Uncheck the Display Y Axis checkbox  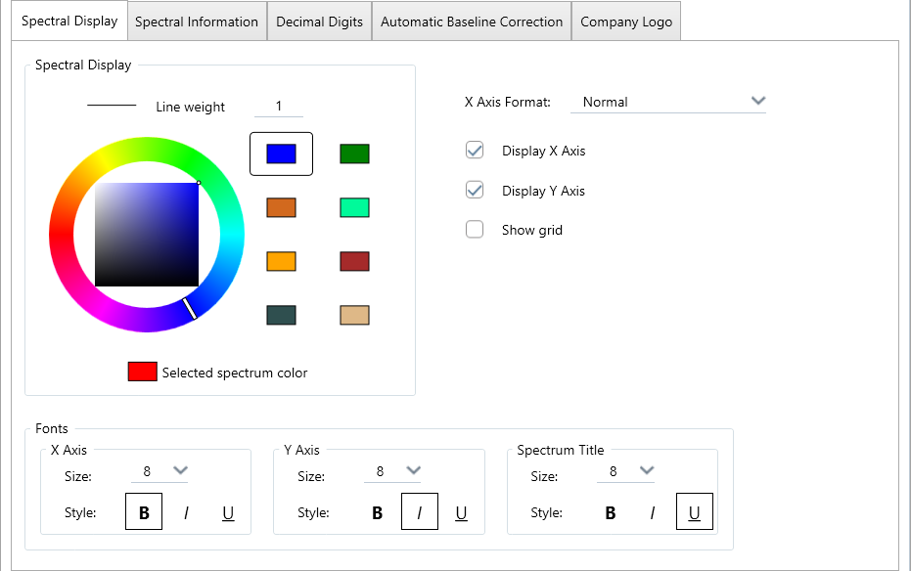point(475,191)
